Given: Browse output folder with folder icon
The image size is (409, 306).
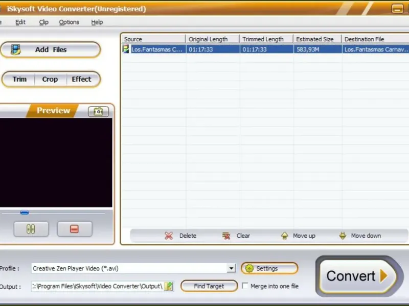Looking at the screenshot, I should [x=169, y=286].
